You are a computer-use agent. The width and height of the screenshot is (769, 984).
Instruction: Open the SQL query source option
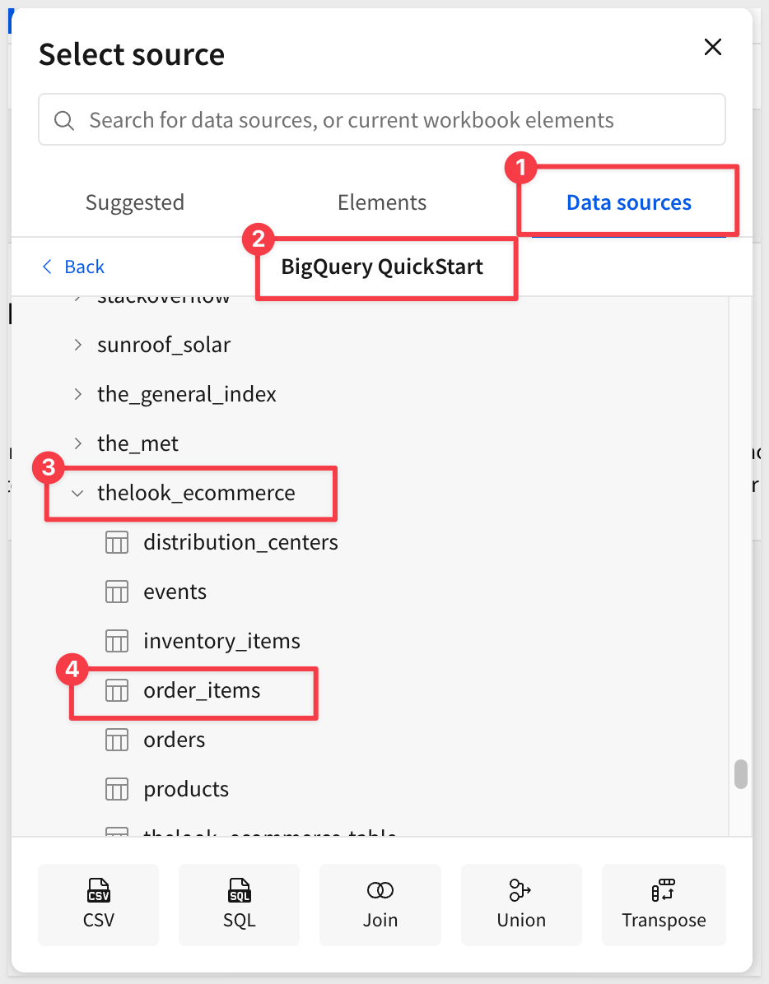(x=239, y=891)
